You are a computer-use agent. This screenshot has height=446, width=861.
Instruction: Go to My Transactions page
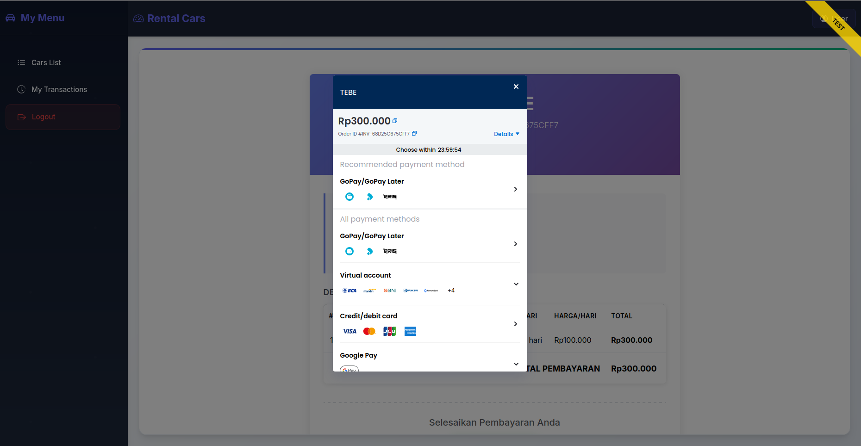tap(59, 89)
